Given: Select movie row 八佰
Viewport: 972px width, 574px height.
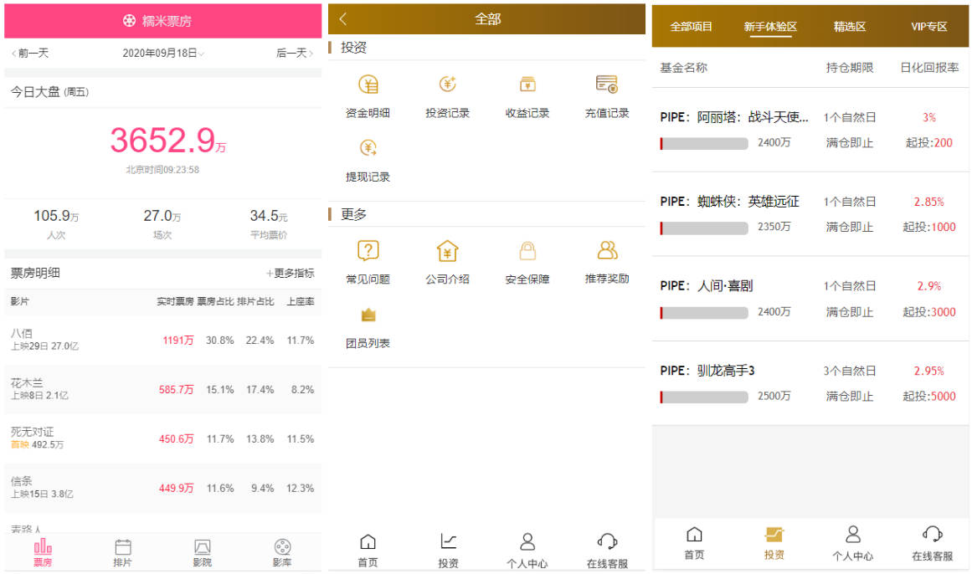Looking at the screenshot, I should 163,340.
